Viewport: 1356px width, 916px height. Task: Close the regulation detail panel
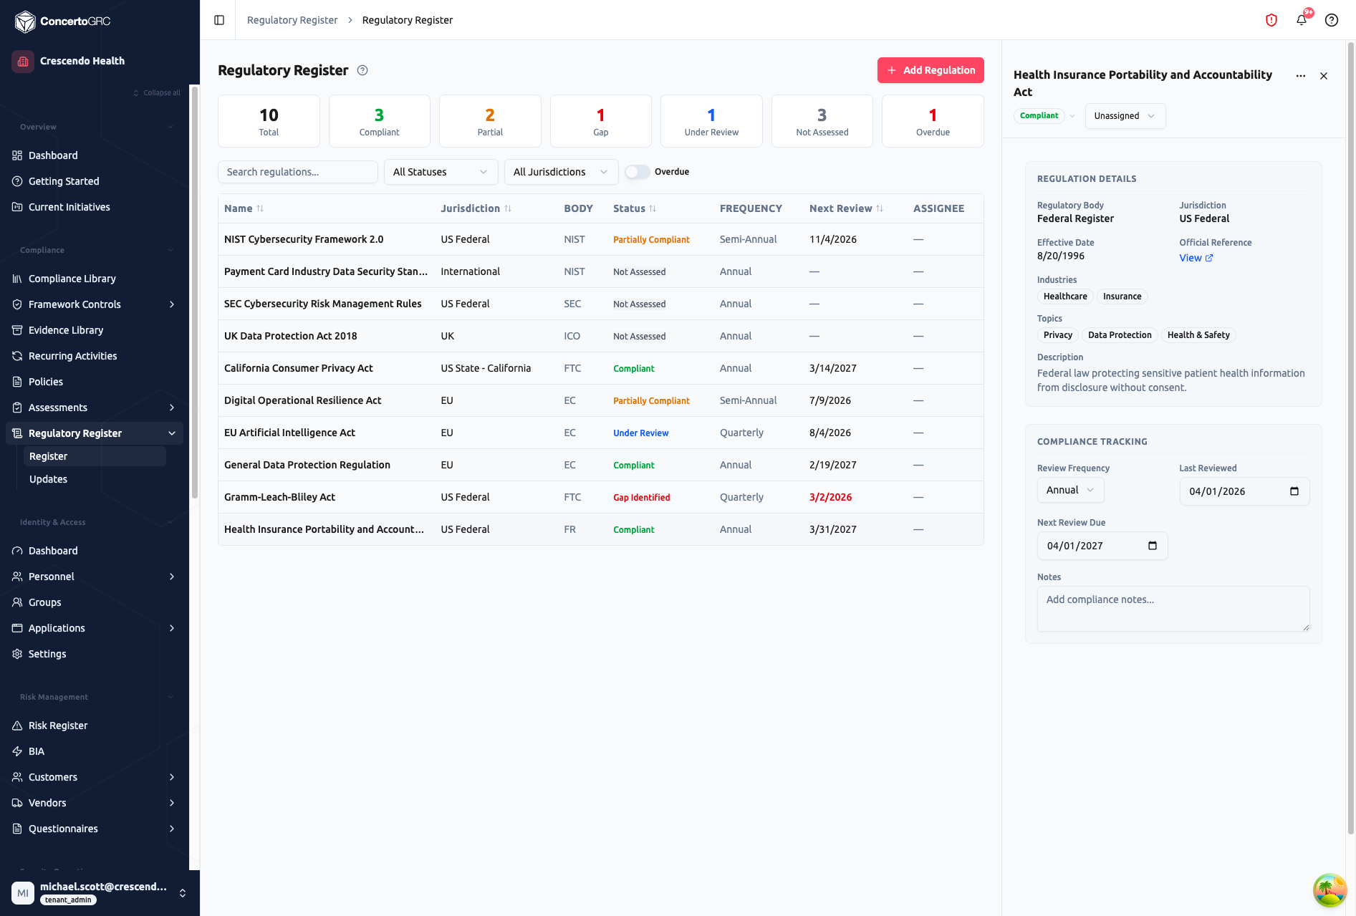point(1324,76)
